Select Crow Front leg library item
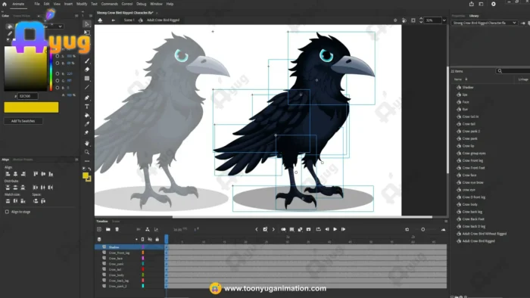 [x=472, y=160]
